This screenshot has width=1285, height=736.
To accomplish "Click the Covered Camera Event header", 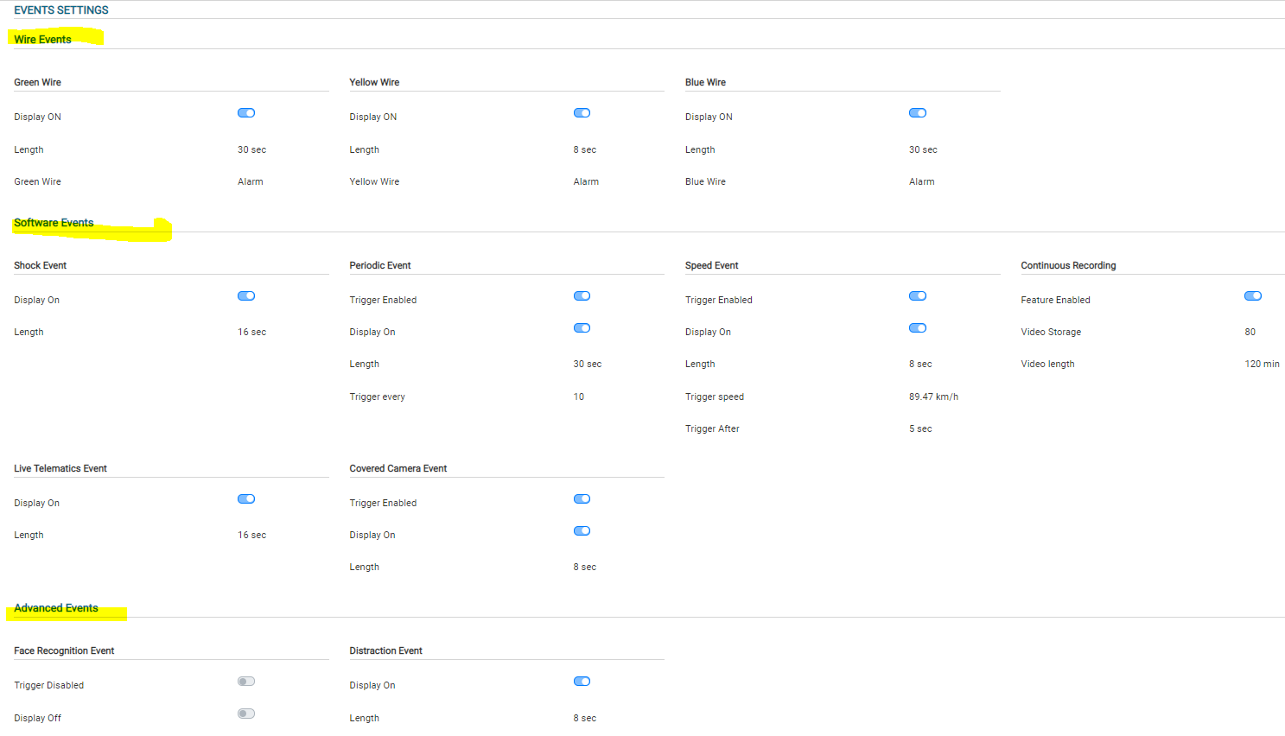I will point(398,468).
